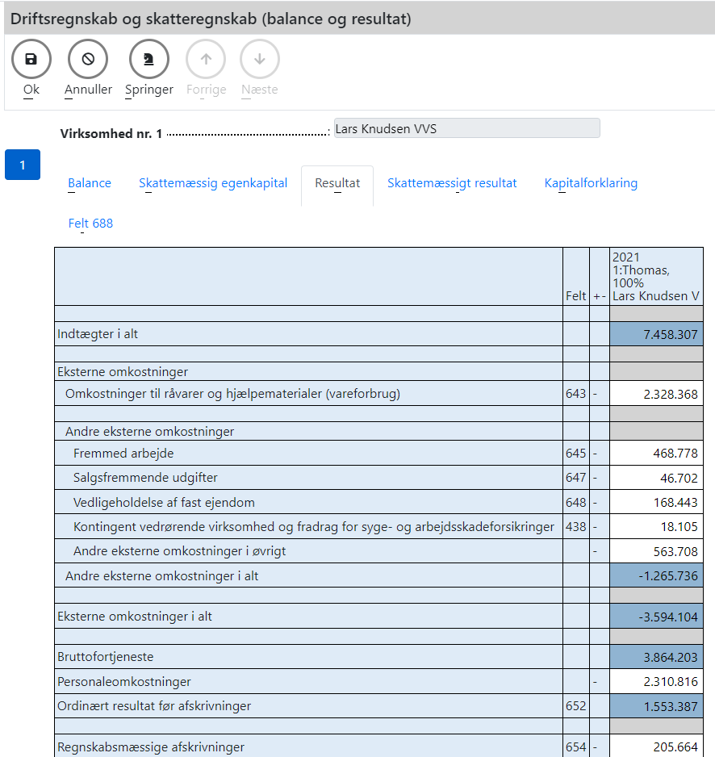The width and height of the screenshot is (715, 757).
Task: Click the Springer knight icon
Action: click(x=149, y=59)
